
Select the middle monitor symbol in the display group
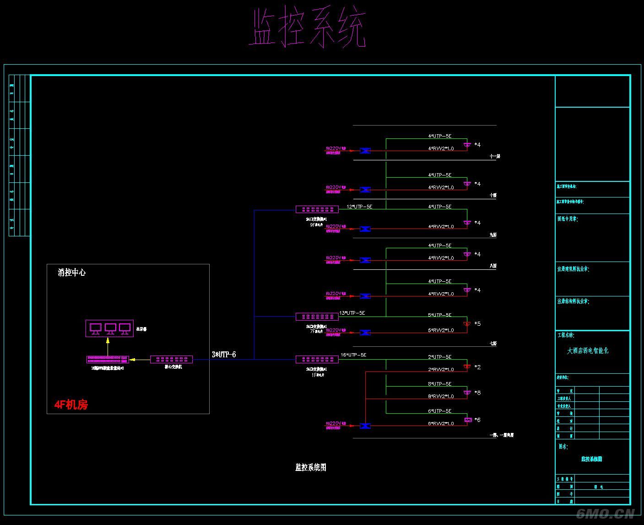pos(110,328)
